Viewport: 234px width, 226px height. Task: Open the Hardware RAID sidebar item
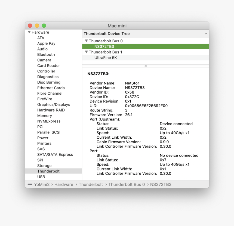click(x=51, y=110)
